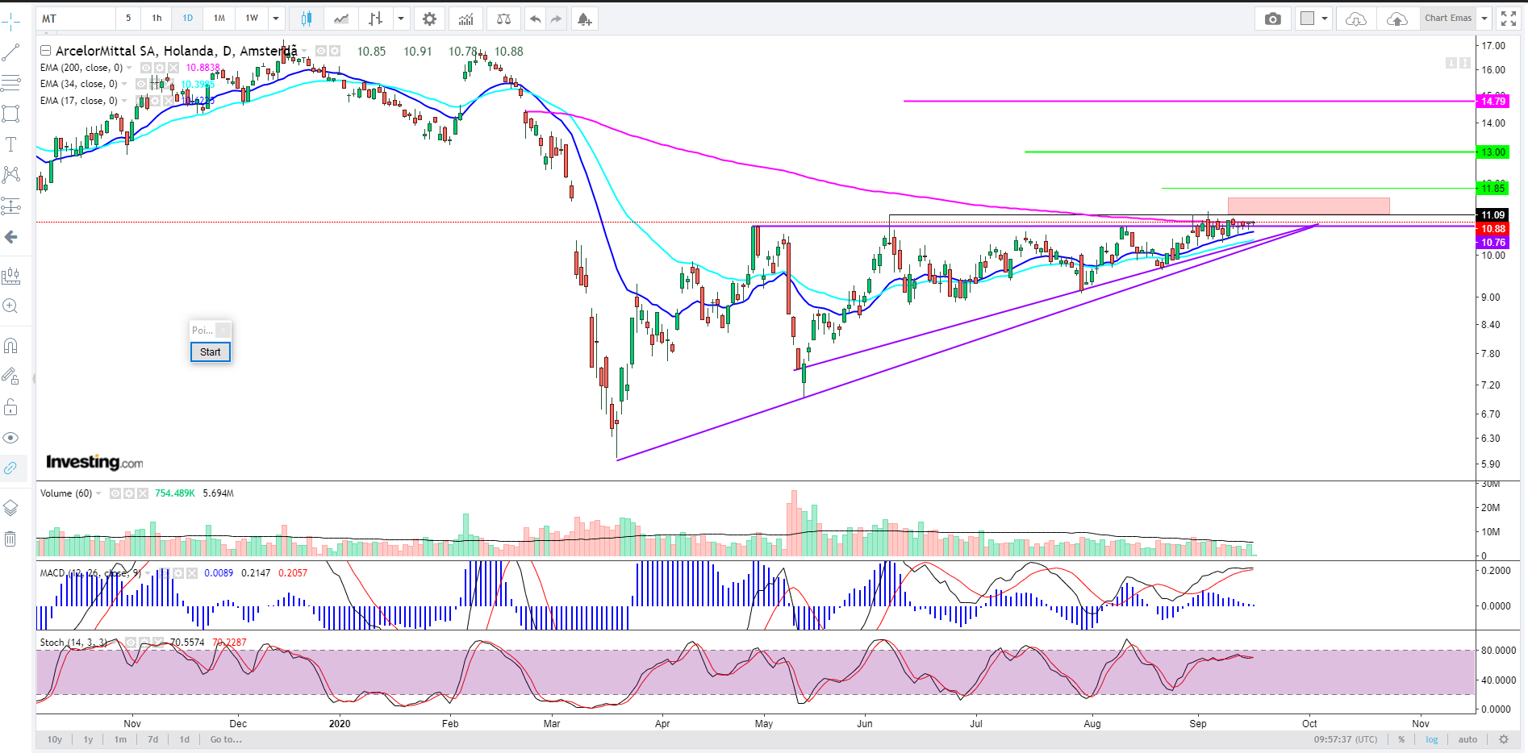Select the 5 minute interval
Screen dimensions: 1528x753
tap(128, 19)
